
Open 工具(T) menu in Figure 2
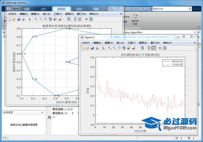pos(131,43)
